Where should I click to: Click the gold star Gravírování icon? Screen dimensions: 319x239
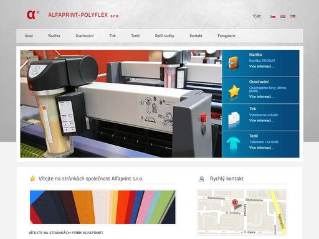[234, 91]
